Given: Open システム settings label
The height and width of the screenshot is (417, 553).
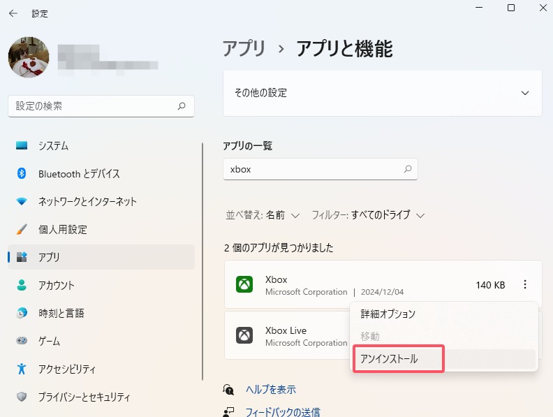Looking at the screenshot, I should 53,146.
